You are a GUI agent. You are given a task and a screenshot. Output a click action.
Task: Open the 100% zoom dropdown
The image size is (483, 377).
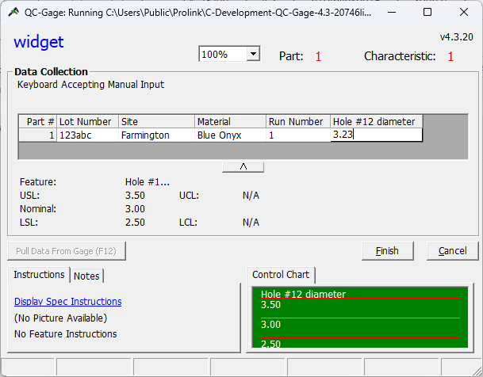click(253, 54)
